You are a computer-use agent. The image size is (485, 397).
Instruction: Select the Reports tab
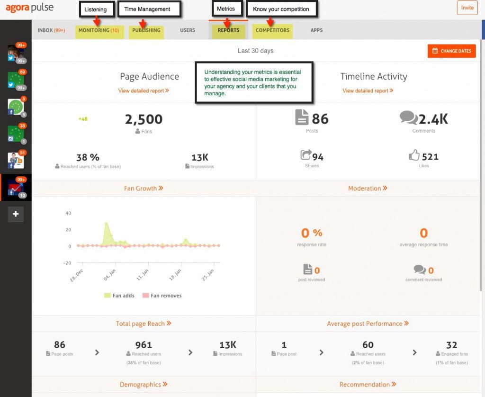click(x=228, y=30)
